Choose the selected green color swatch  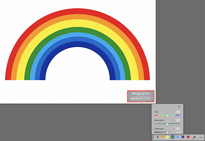(x=173, y=137)
